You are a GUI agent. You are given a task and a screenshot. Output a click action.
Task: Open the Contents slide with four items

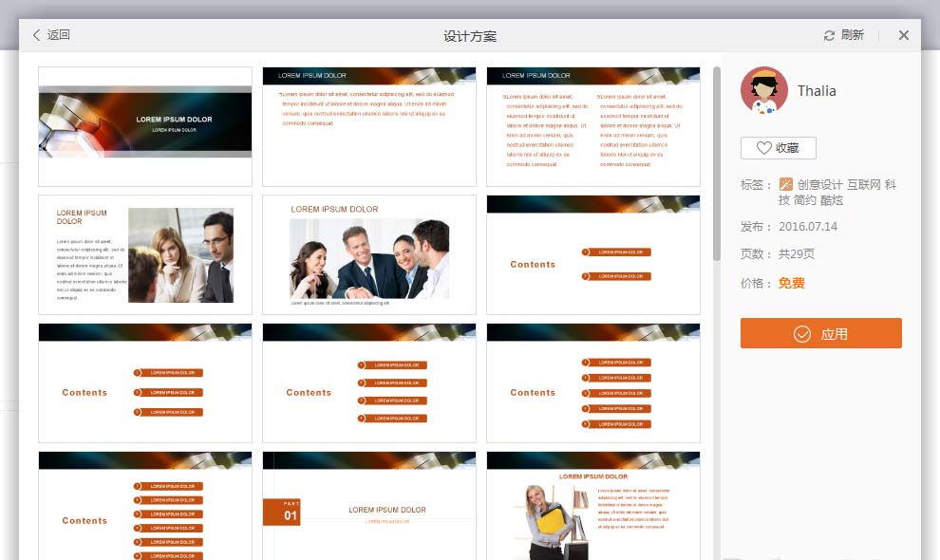(369, 383)
